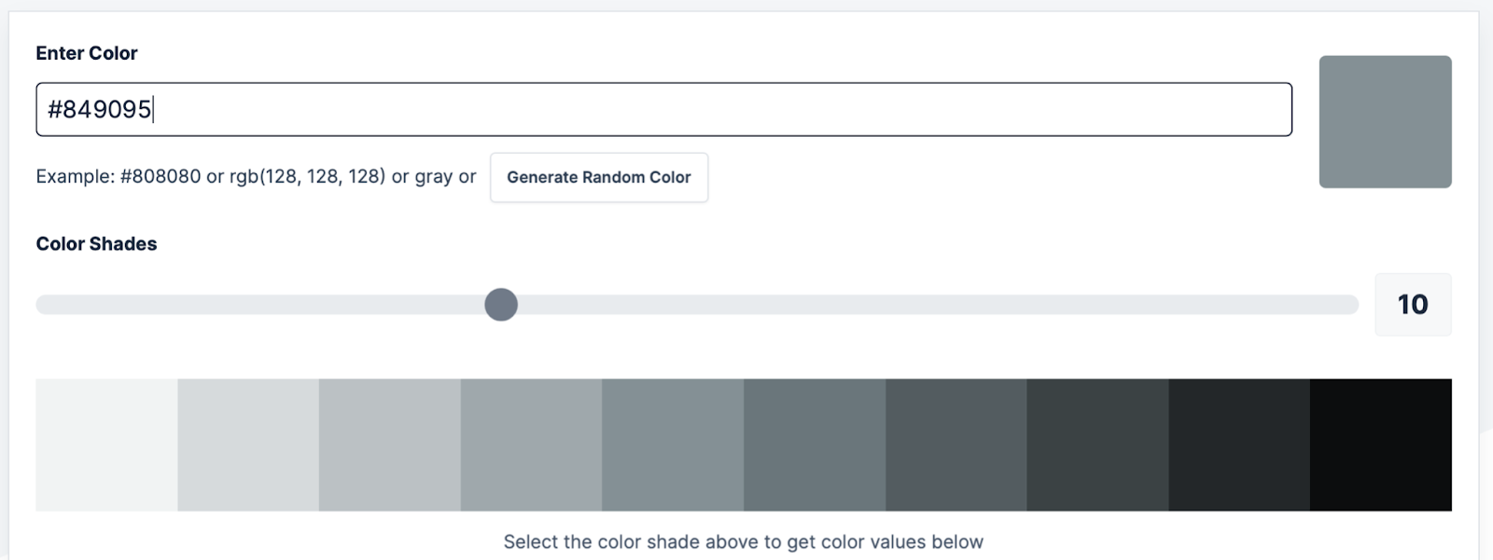The image size is (1493, 560).
Task: Click the shade count box showing 10
Action: (x=1413, y=304)
